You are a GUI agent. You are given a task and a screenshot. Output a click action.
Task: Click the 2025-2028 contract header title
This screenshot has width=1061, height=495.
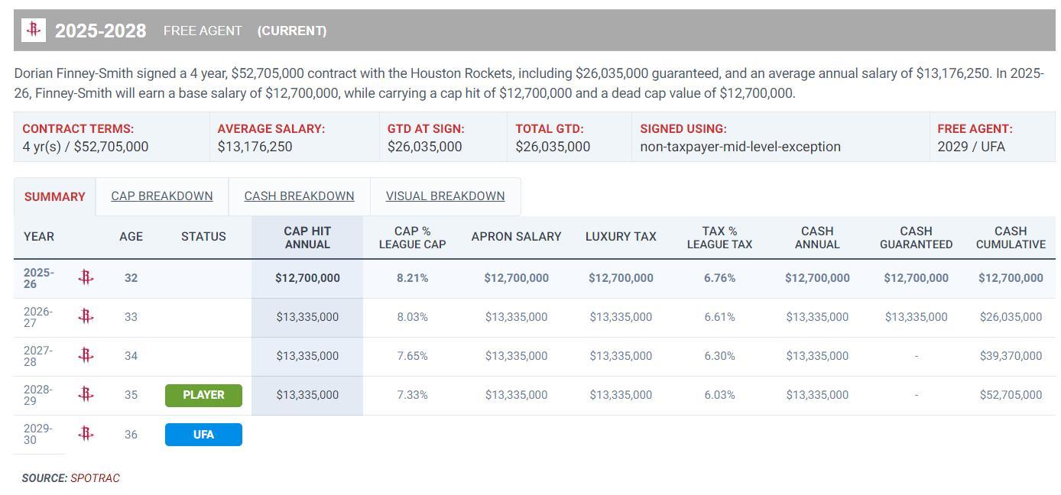100,31
